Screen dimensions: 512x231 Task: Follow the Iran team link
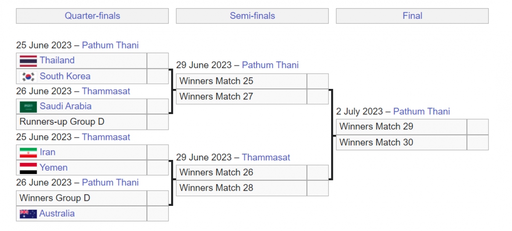(x=47, y=152)
